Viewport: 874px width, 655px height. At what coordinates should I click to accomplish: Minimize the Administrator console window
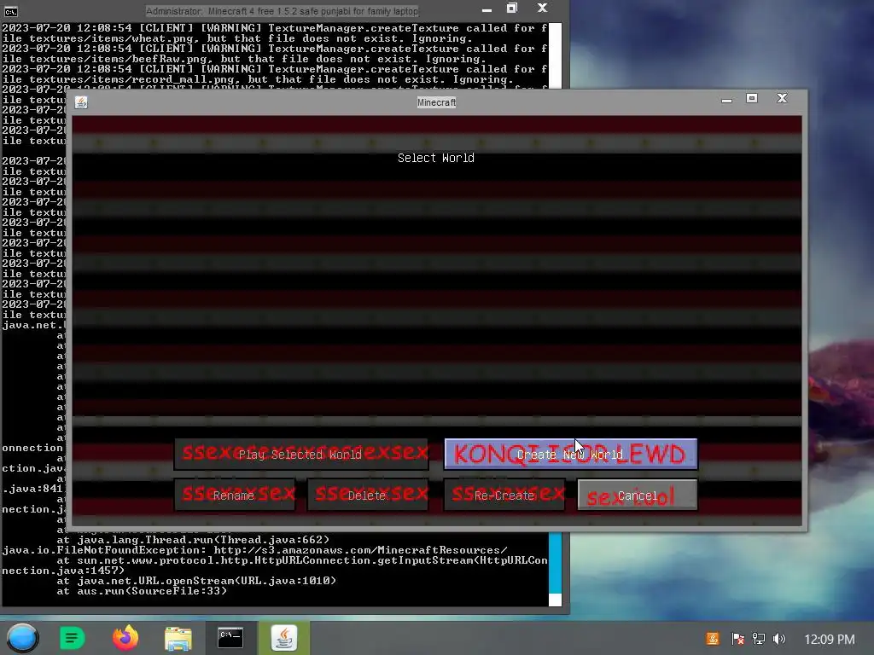(x=487, y=9)
